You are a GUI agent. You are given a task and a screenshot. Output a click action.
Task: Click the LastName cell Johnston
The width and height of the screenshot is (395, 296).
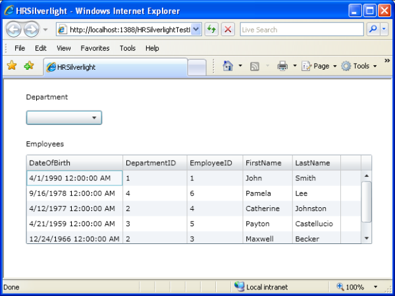317,209
